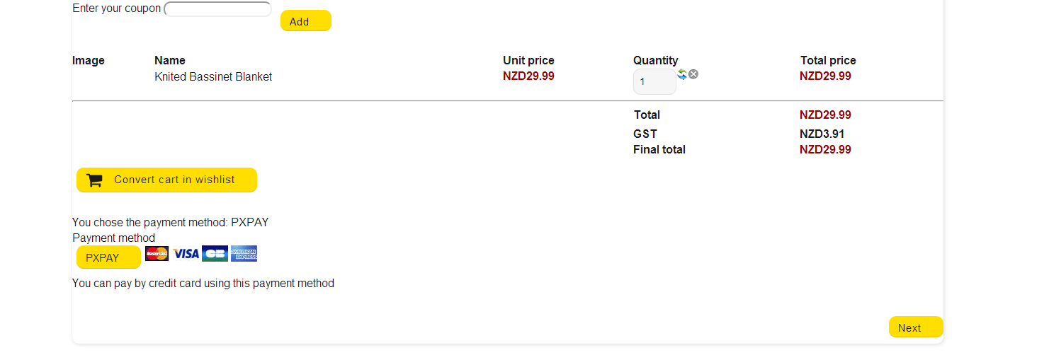
Task: Focus the coupon code input field
Action: click(217, 9)
